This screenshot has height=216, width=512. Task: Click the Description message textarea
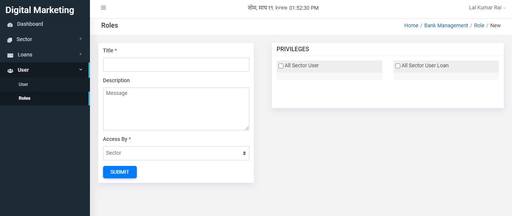tap(176, 109)
